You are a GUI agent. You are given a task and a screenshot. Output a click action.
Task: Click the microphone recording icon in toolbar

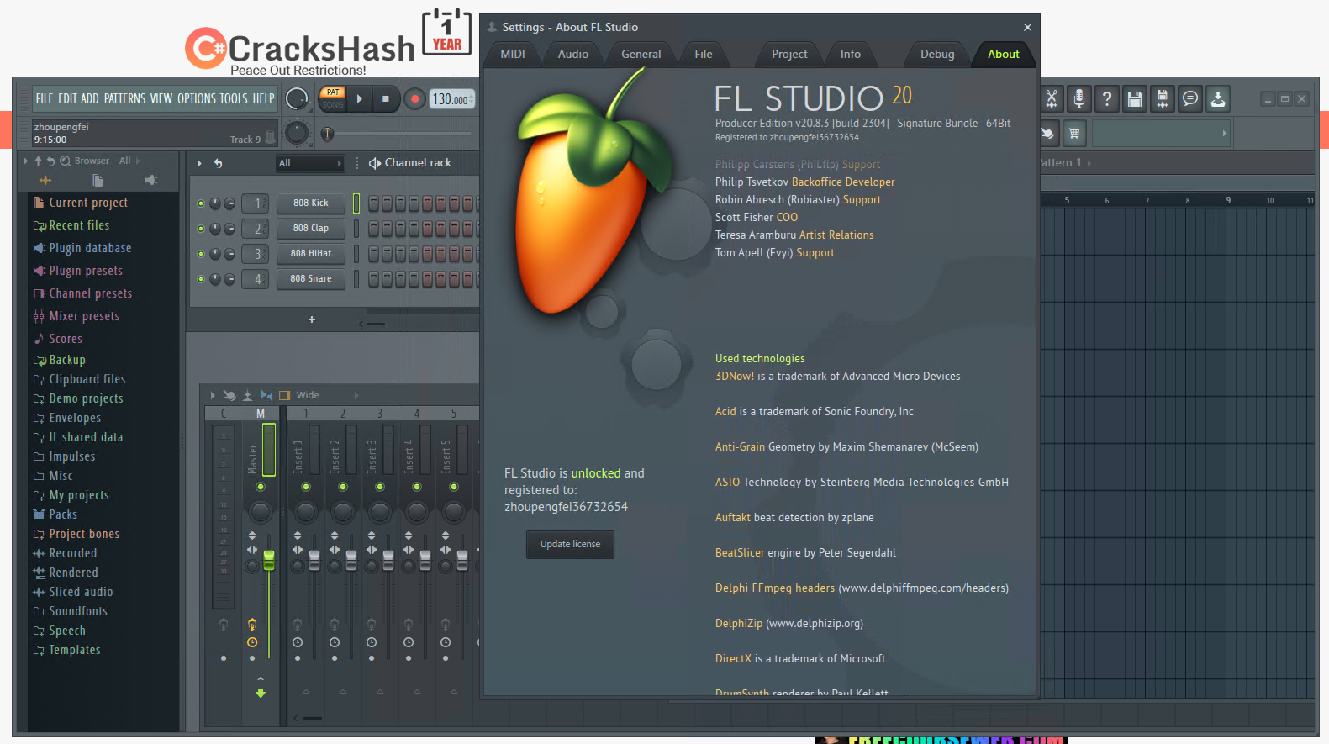pos(1079,99)
